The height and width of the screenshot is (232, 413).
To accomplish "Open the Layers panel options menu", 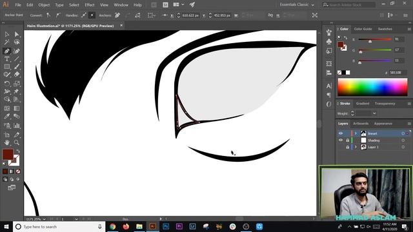I will [409, 124].
